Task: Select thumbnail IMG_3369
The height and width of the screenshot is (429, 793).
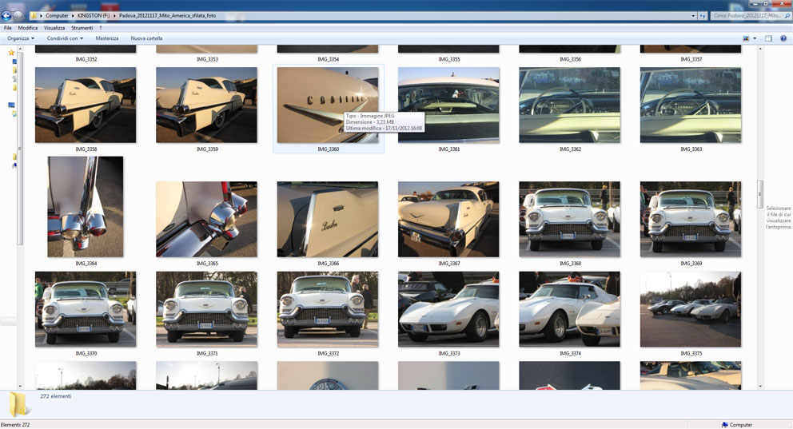Action: point(691,220)
